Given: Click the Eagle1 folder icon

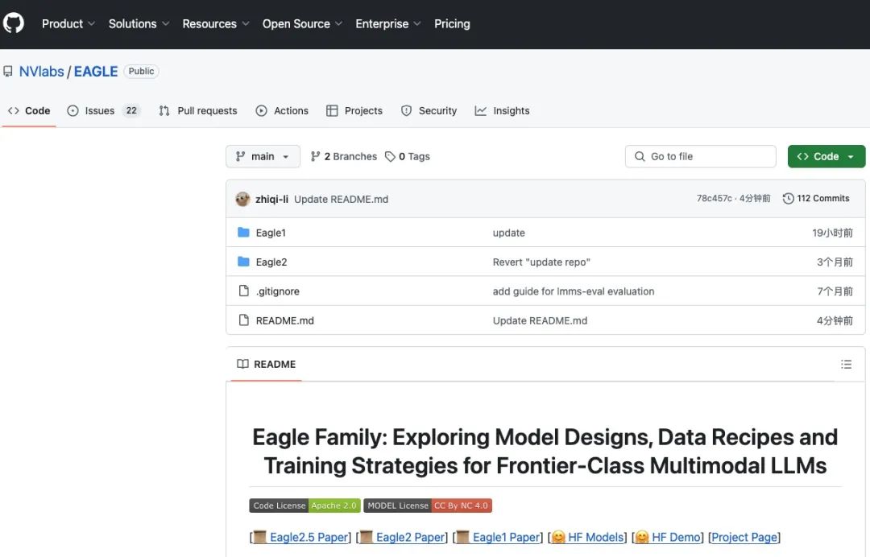Looking at the screenshot, I should coord(243,233).
